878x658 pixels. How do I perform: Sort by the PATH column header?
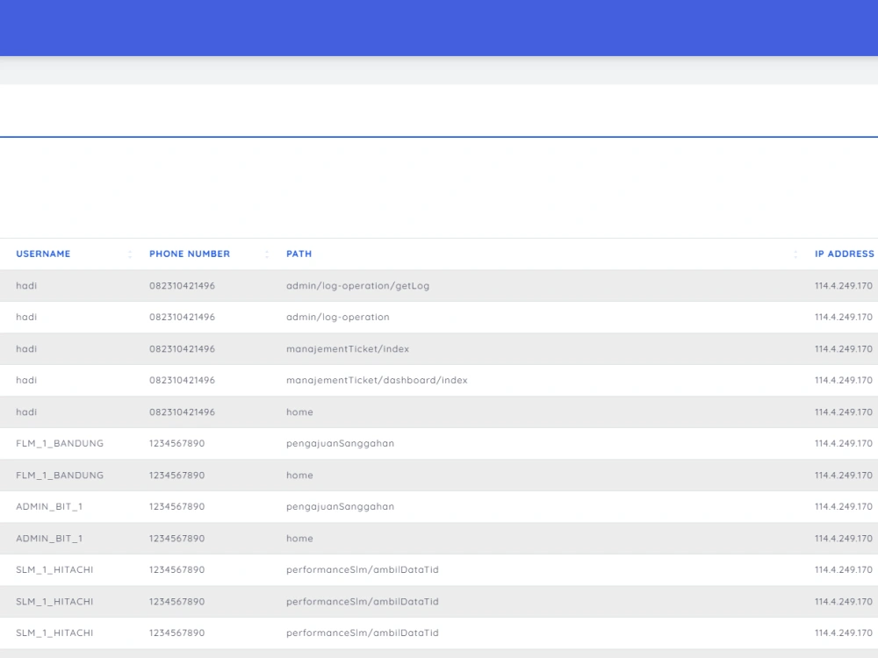tap(299, 254)
